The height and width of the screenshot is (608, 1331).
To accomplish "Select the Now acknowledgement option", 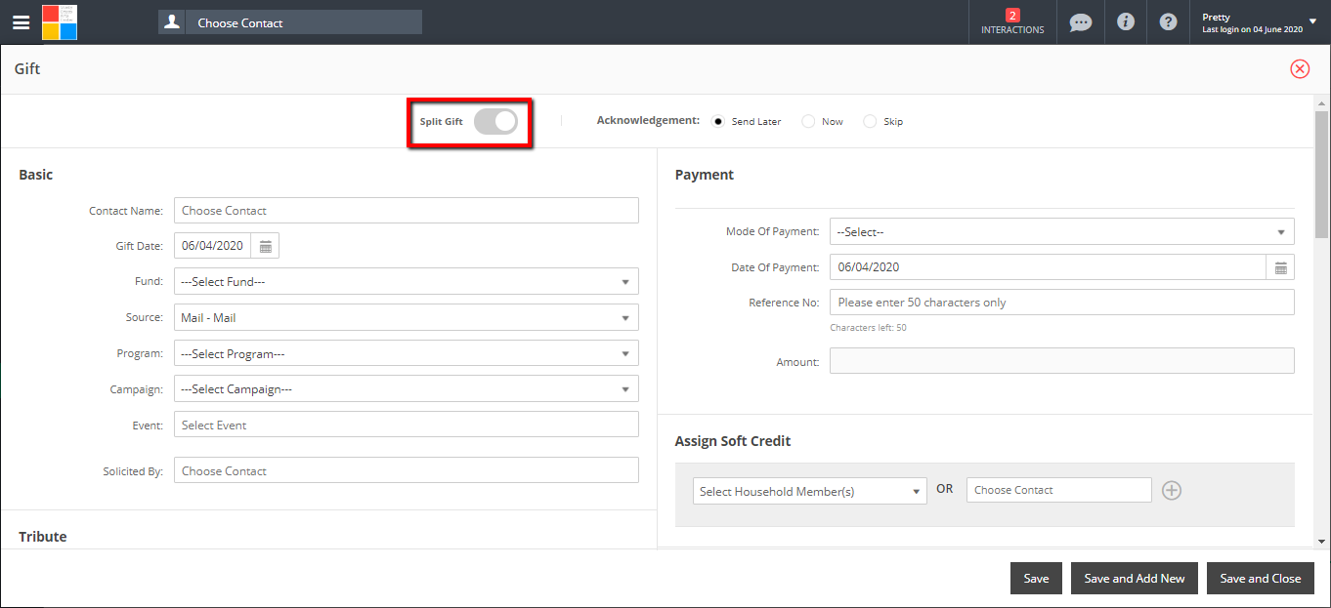I will (x=808, y=122).
